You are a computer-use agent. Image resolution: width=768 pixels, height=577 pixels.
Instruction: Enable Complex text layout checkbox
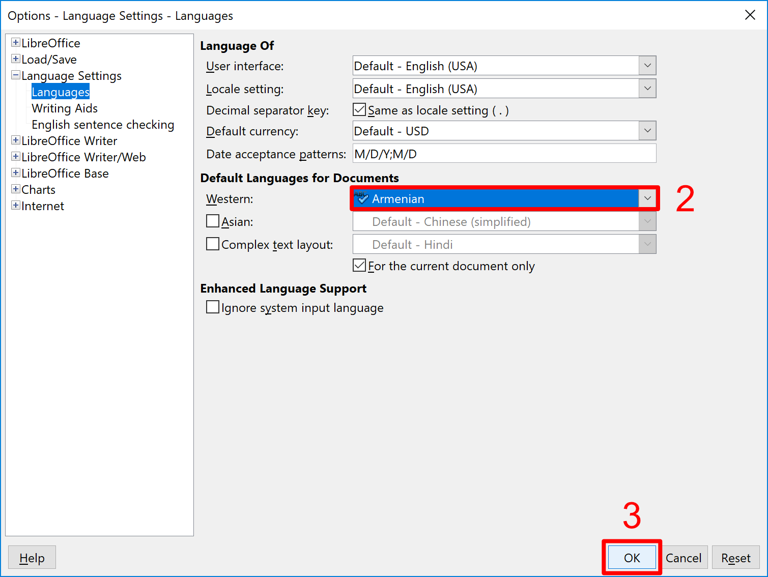point(213,244)
